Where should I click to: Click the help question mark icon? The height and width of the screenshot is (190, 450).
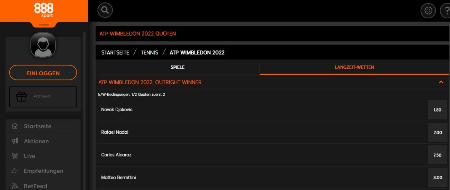click(445, 11)
